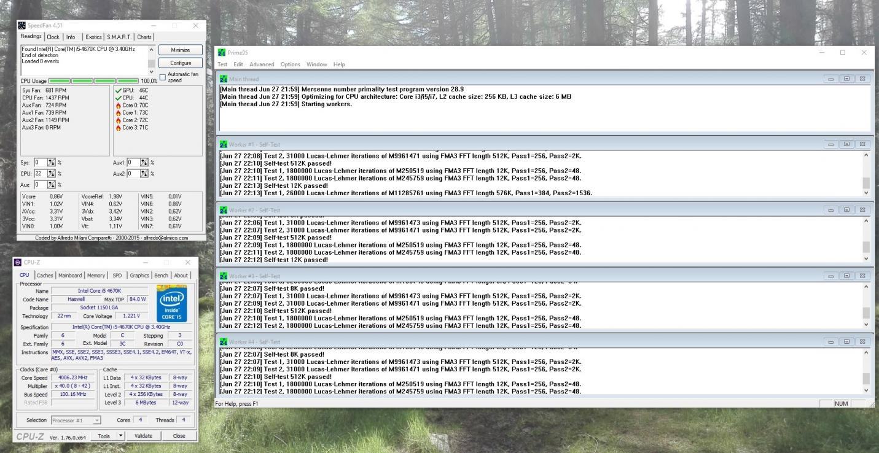Open the Options menu in Prime95
The height and width of the screenshot is (453, 879).
coord(291,64)
